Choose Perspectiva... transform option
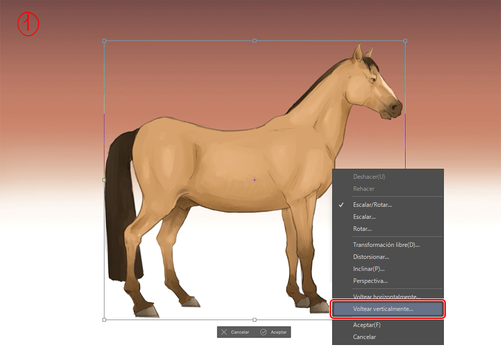The height and width of the screenshot is (354, 501). tap(370, 281)
